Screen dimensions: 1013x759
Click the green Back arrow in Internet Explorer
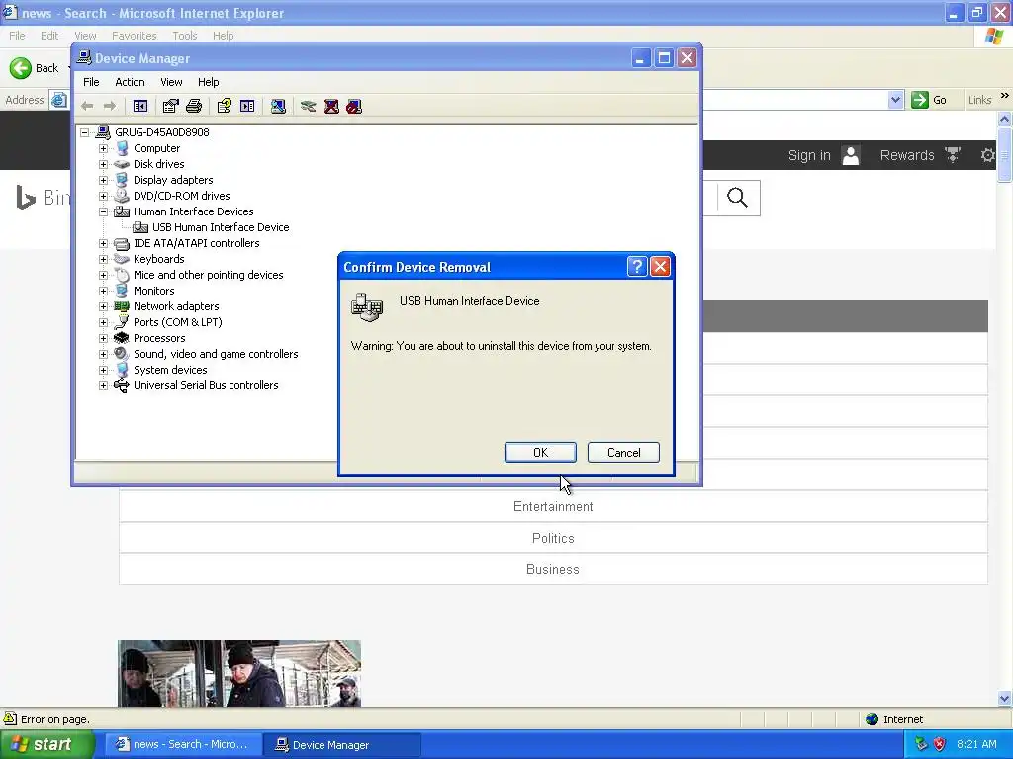tap(21, 68)
